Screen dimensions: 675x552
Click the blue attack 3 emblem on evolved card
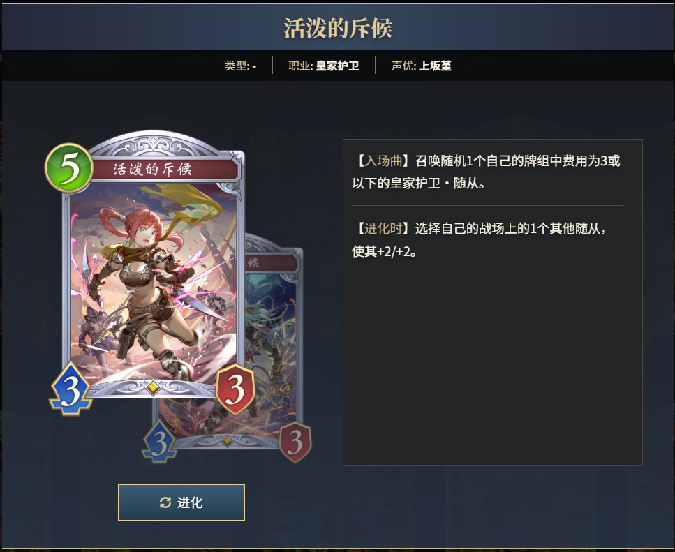[160, 442]
